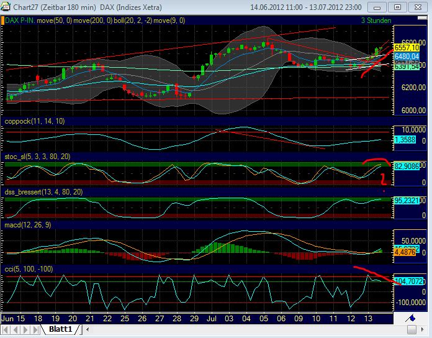The image size is (432, 338).
Task: Click the CCI value 104,7072
Action: pos(408,281)
